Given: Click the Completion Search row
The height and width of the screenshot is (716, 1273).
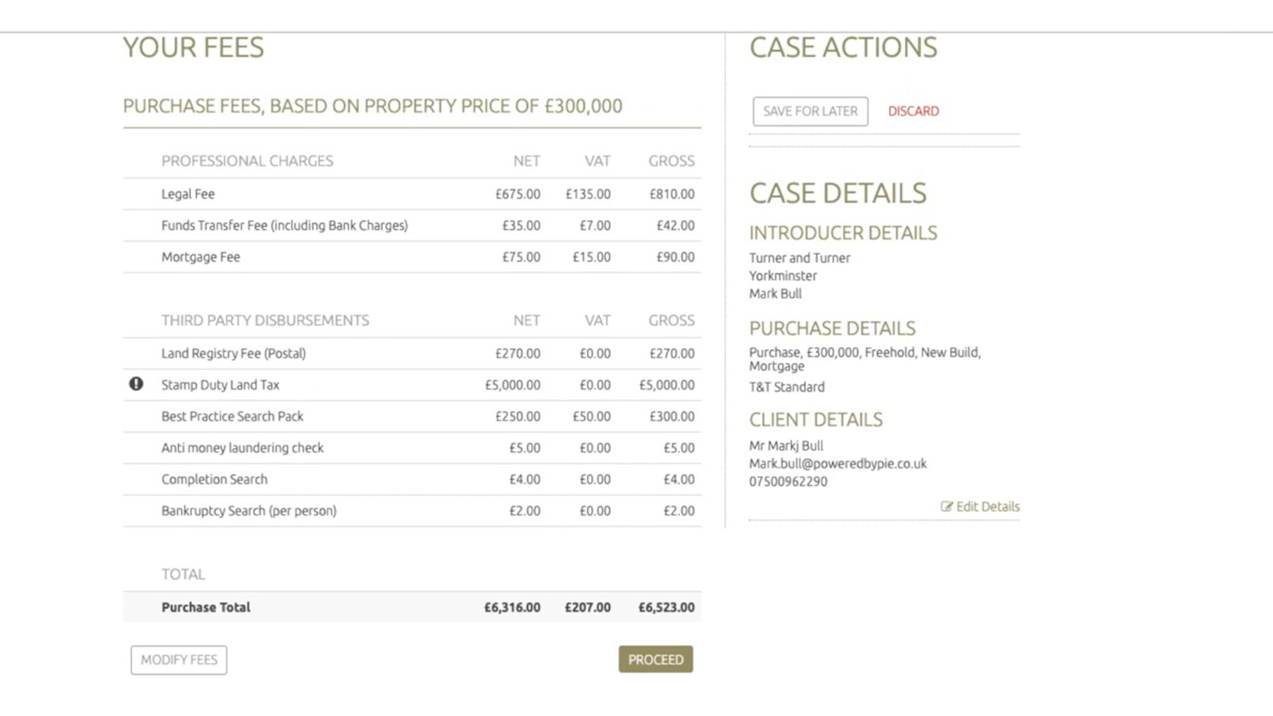Looking at the screenshot, I should pyautogui.click(x=214, y=479).
